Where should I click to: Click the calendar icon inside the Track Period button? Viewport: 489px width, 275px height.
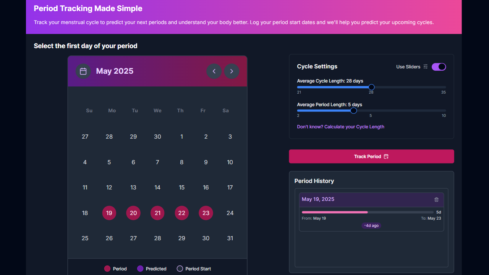tap(386, 156)
